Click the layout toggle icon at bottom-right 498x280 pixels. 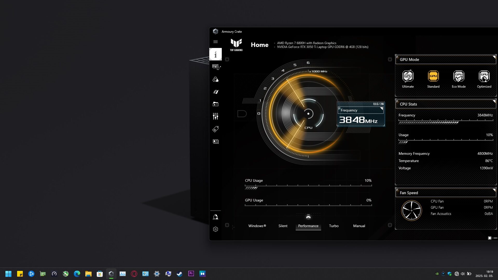coord(490,238)
